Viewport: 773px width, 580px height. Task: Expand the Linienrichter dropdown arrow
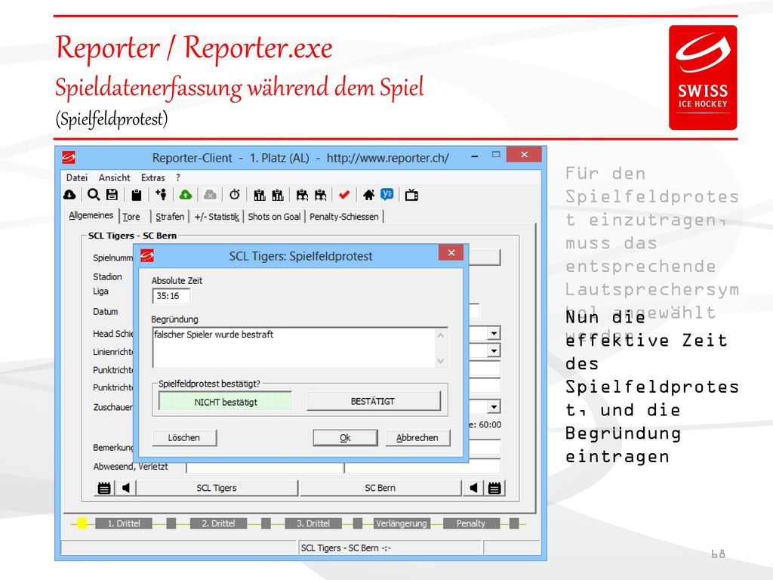(494, 350)
